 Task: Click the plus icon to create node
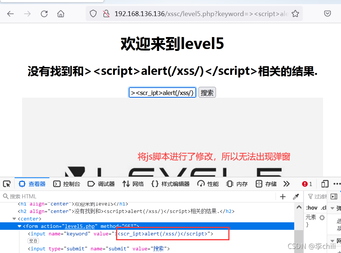click(283, 197)
